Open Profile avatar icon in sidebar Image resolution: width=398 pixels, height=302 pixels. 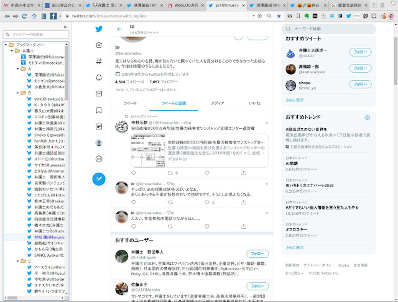[99, 143]
